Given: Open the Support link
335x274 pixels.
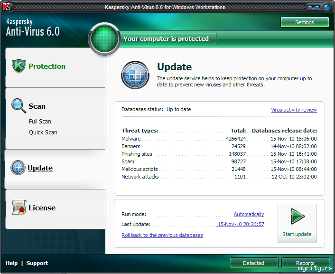Looking at the screenshot, I should coord(37,263).
